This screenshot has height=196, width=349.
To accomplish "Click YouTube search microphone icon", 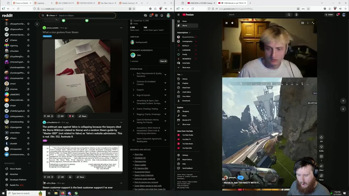I will (x=296, y=15).
